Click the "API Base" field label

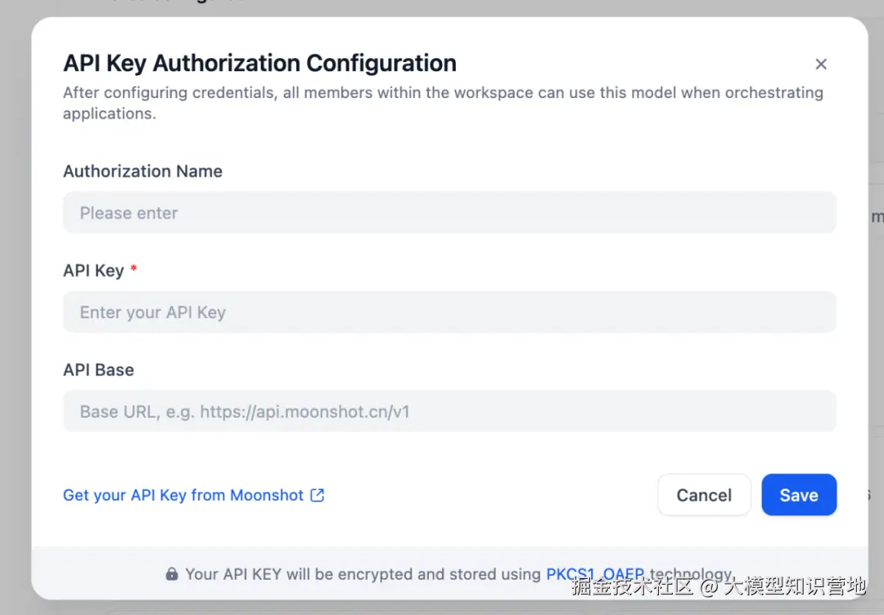click(98, 370)
